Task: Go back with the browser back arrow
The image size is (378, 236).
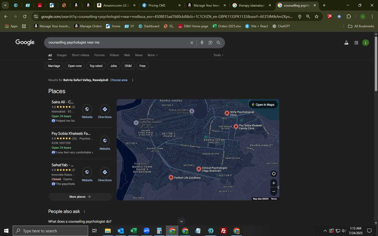Action: (6, 17)
